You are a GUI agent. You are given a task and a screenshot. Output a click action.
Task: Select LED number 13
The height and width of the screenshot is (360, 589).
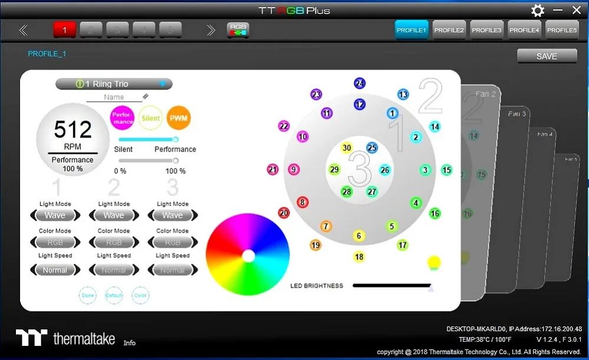(x=403, y=94)
